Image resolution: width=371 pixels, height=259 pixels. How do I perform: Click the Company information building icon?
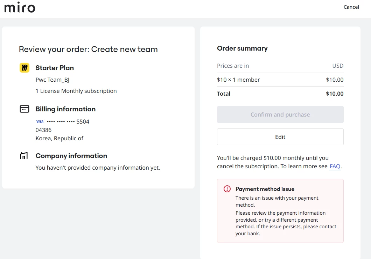pos(24,156)
